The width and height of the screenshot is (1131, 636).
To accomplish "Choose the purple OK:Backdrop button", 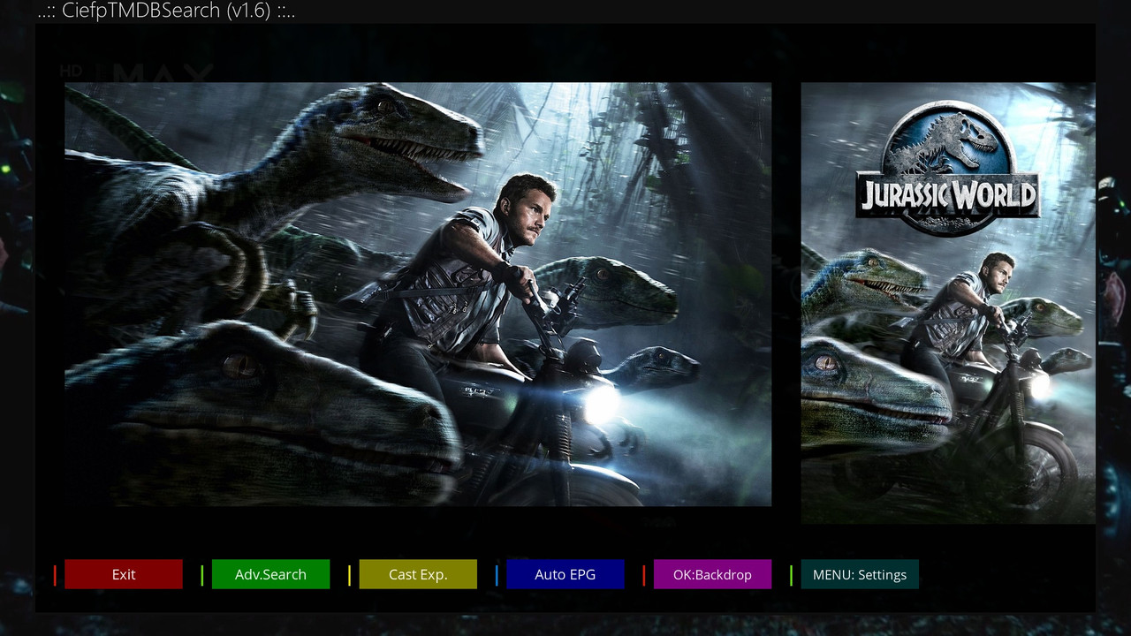I will coord(712,574).
